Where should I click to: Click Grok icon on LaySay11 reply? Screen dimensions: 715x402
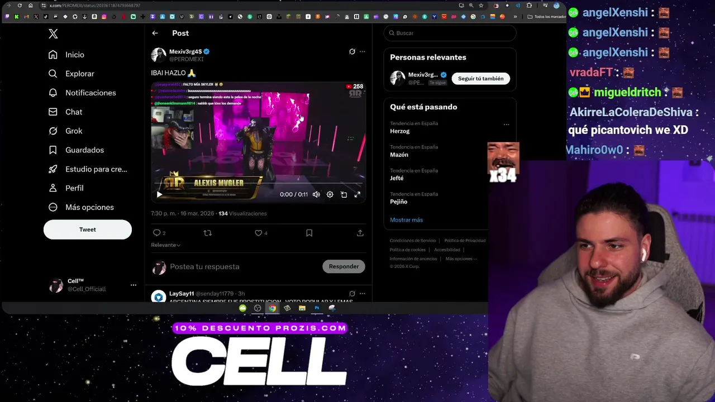tap(352, 293)
